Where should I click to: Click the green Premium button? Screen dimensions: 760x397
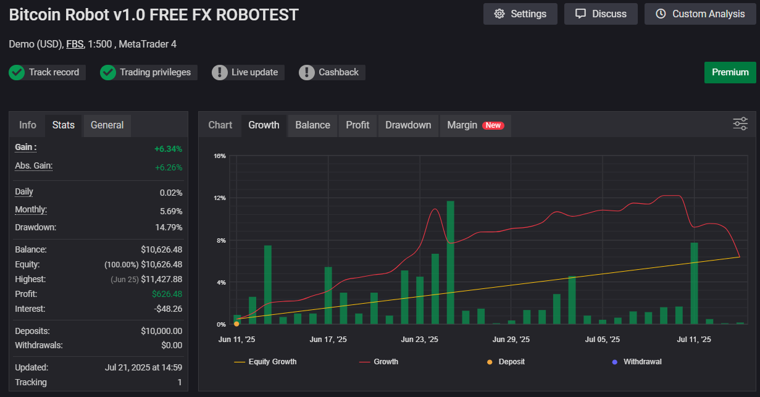[730, 72]
